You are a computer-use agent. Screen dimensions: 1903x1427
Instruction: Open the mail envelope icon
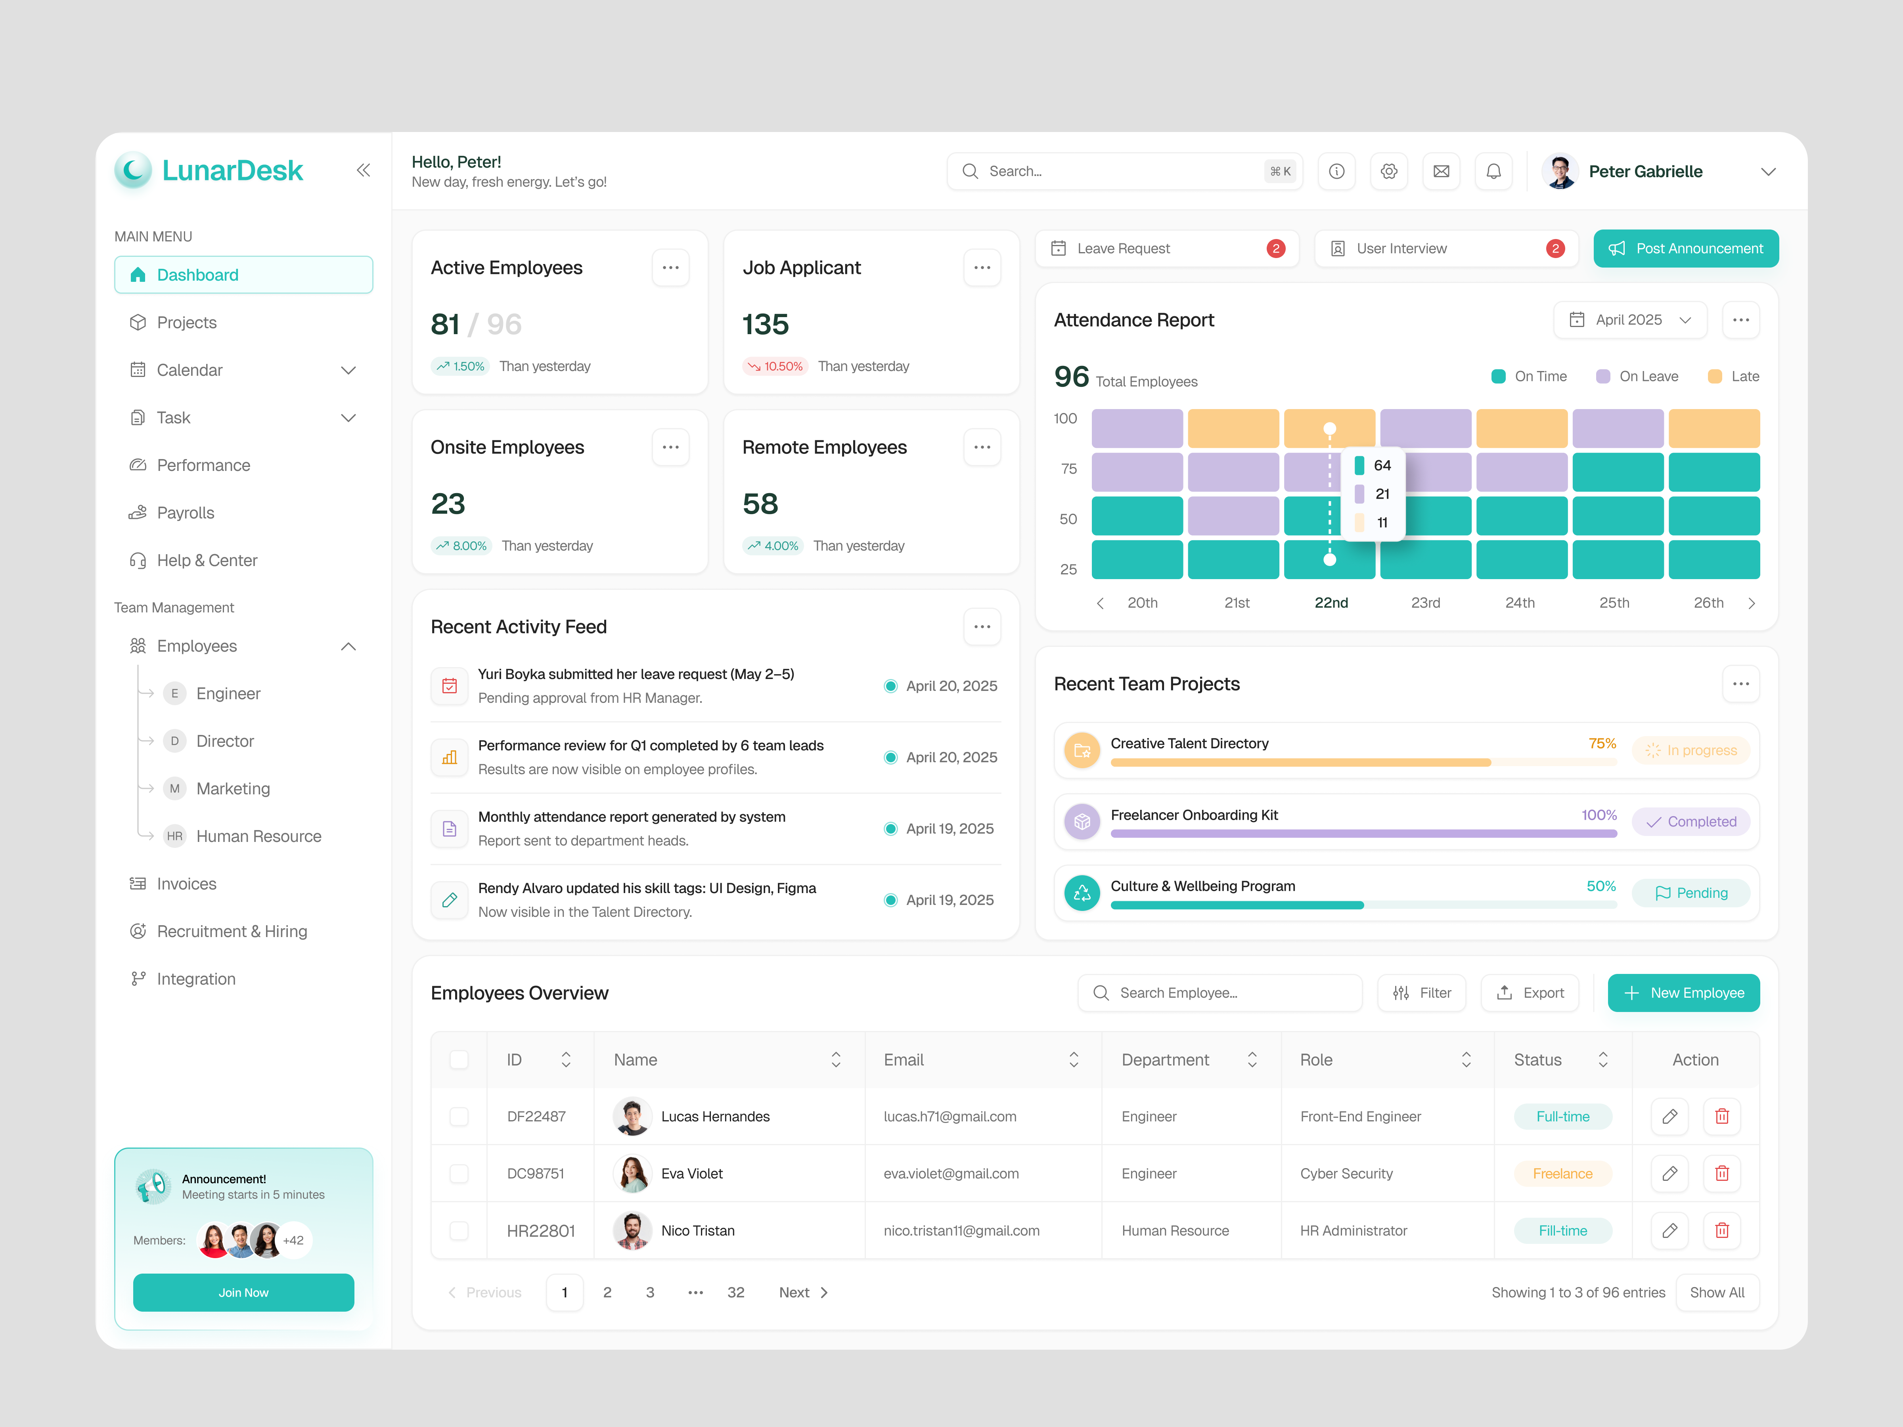[1441, 171]
